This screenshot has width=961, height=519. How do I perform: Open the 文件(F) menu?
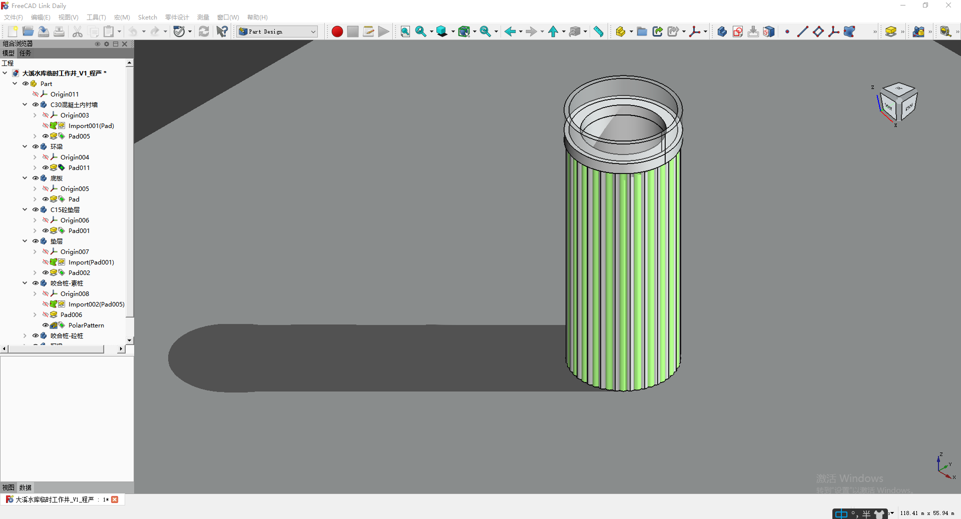coord(14,17)
